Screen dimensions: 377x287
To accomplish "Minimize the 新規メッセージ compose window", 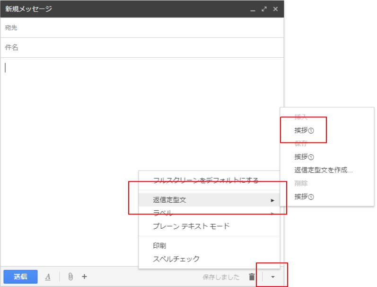I will point(253,9).
